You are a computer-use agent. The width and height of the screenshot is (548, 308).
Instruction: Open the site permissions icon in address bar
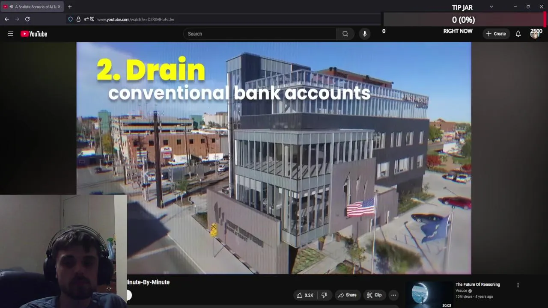point(86,19)
